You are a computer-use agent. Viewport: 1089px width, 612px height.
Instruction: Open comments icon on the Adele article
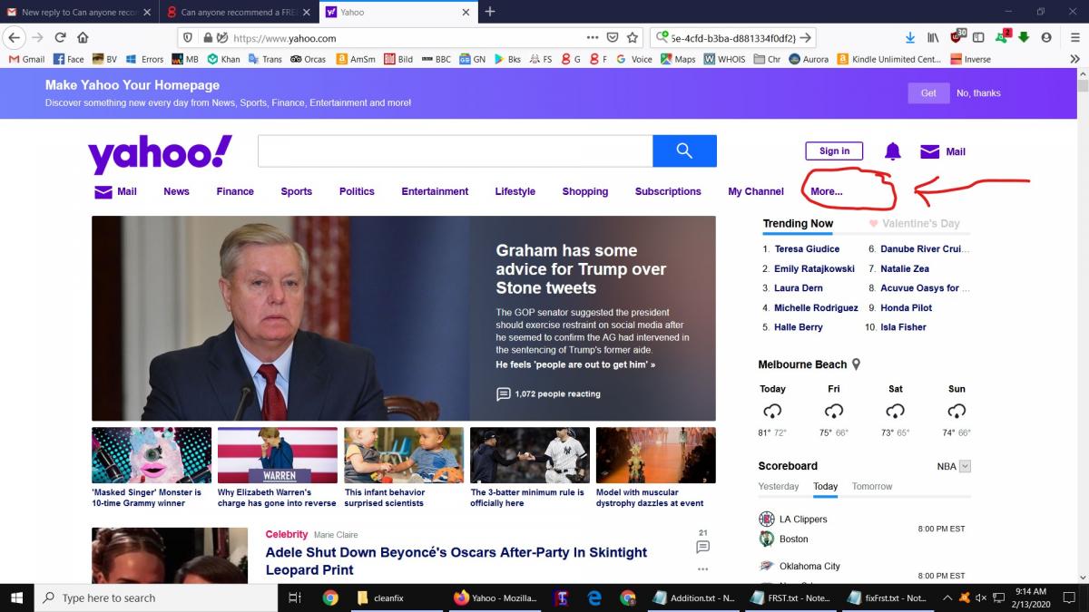pos(702,547)
